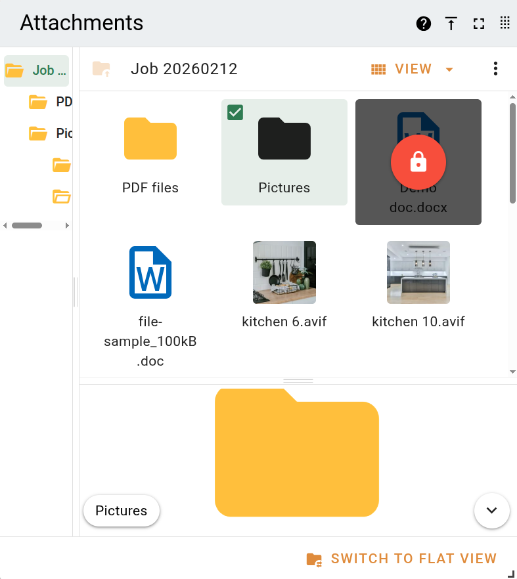Click the sidebar horizontal scrollbar thumb
Viewport: 517px width, 579px height.
click(27, 225)
